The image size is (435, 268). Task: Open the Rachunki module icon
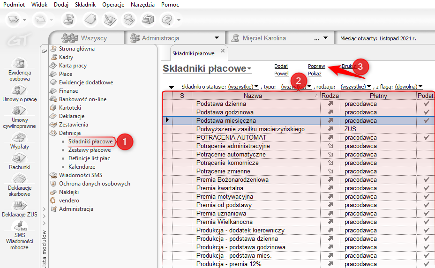[19, 158]
